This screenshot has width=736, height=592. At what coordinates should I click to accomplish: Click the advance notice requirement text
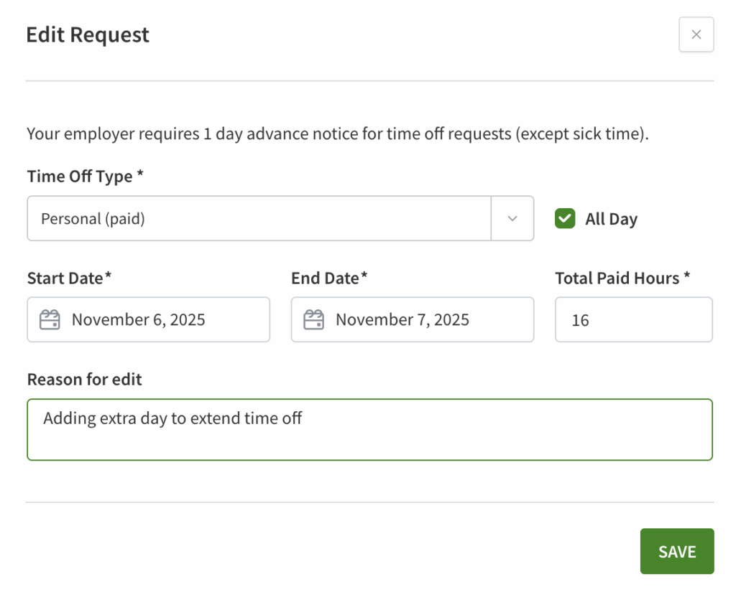coord(337,134)
